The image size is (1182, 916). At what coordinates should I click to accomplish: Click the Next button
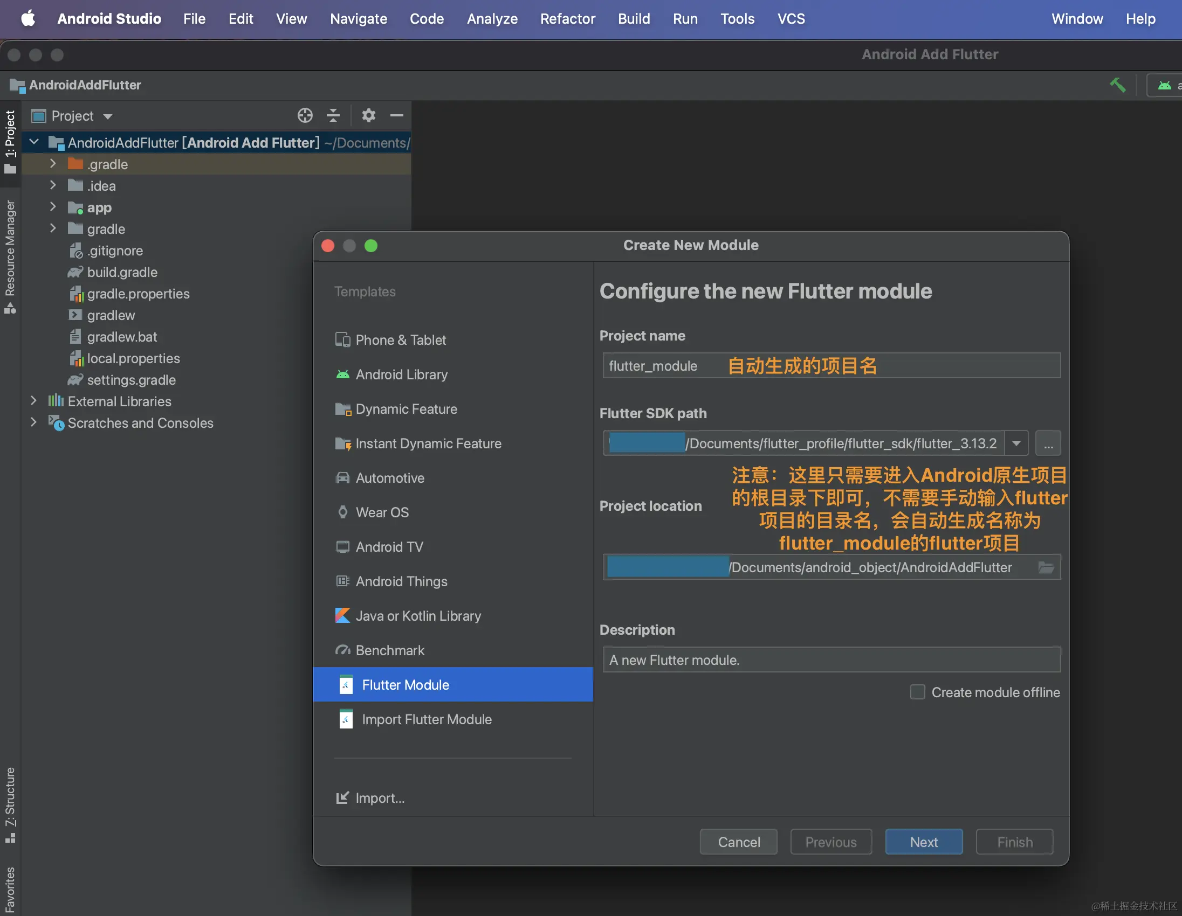[x=923, y=842]
